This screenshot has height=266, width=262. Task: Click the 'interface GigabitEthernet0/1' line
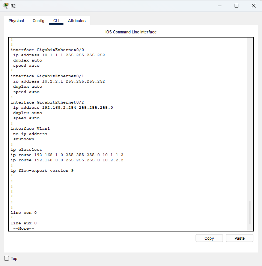(x=47, y=76)
